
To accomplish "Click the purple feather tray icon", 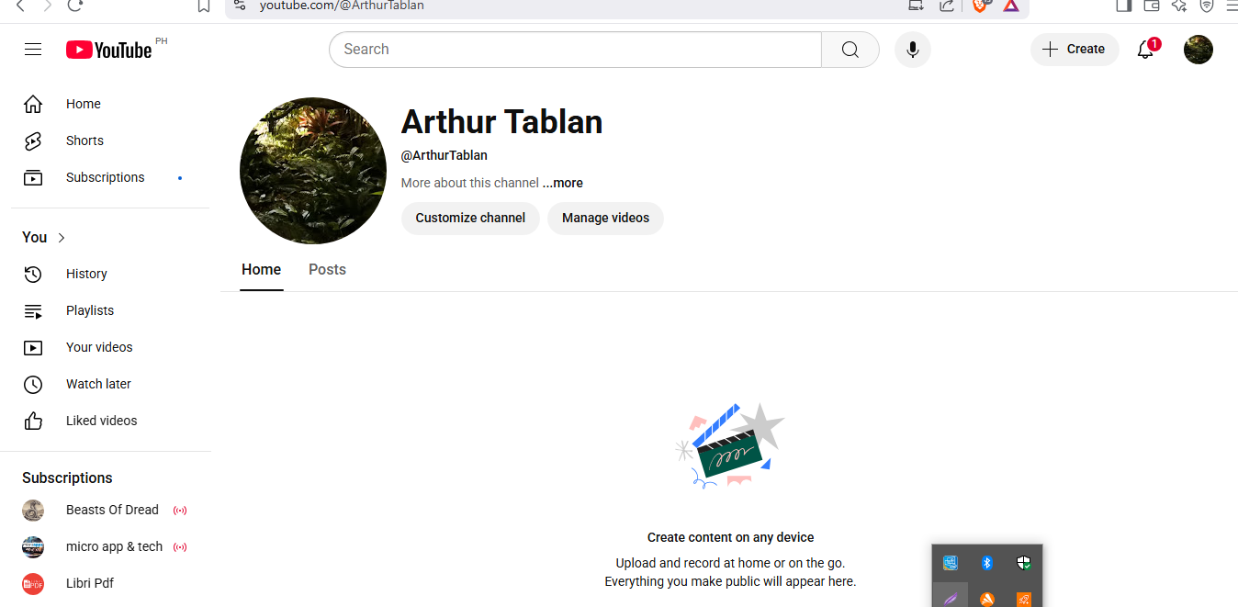I will tap(951, 598).
